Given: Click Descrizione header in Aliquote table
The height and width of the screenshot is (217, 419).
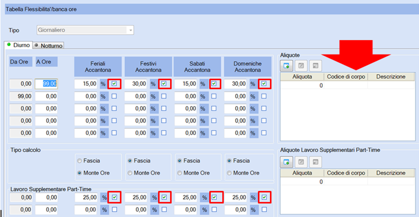Looking at the screenshot, I should click(391, 77).
